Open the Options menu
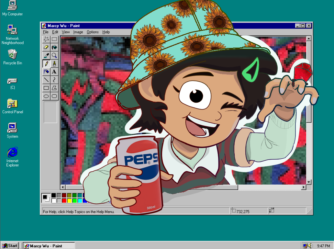This screenshot has width=334, height=249. click(93, 32)
